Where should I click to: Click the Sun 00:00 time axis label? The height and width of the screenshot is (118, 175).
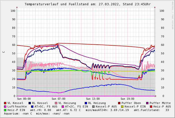coord(24,99)
